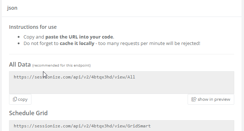Click the 'cache it locally' bold text

(x=77, y=43)
